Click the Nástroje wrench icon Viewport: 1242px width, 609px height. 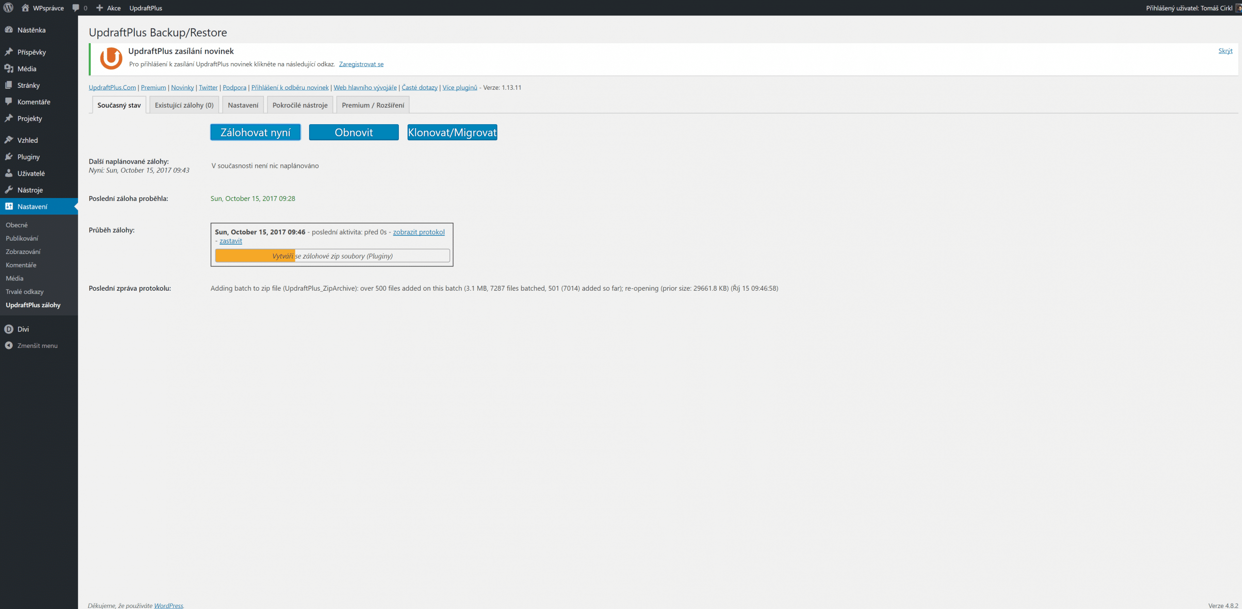pyautogui.click(x=9, y=190)
